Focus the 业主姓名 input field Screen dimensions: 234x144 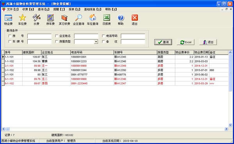coord(86,36)
